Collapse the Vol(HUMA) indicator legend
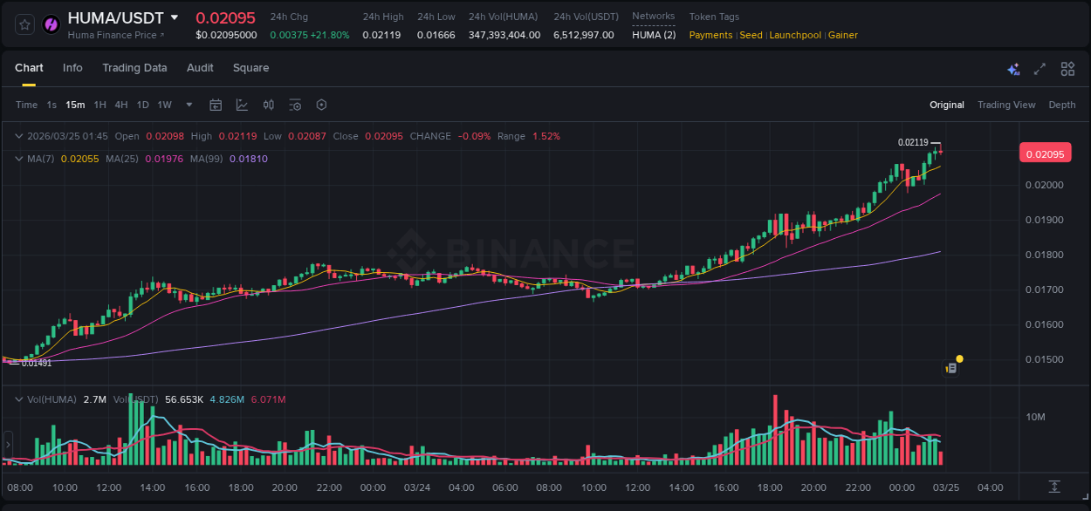Screen dimensions: 1091x511 pyautogui.click(x=19, y=399)
